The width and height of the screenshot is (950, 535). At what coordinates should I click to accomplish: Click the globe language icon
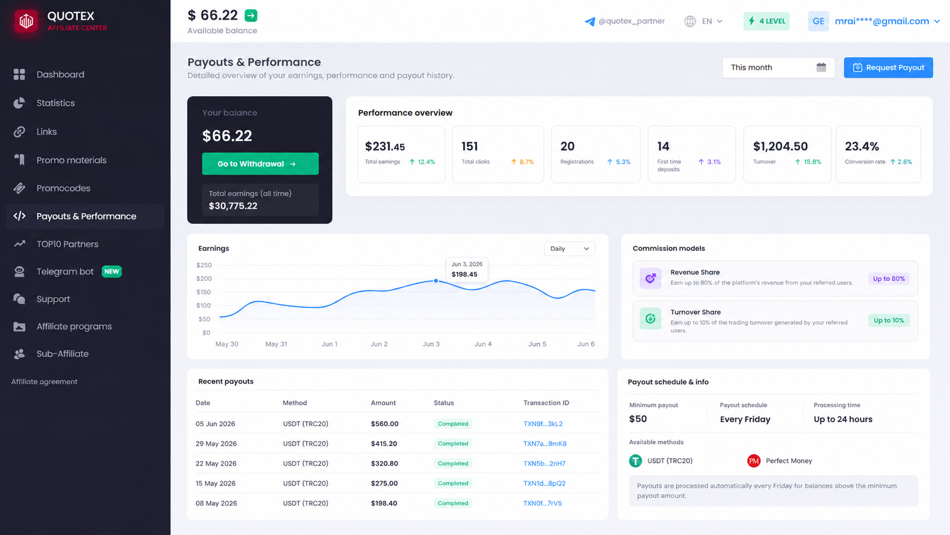click(x=690, y=21)
